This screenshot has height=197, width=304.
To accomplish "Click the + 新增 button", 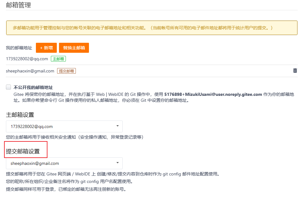I will 46,48.
